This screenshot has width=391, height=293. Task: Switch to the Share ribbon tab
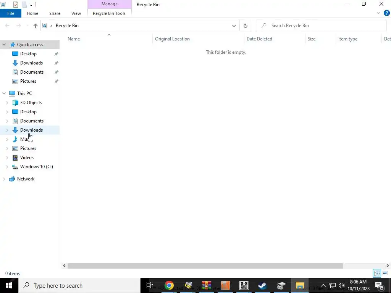(x=55, y=13)
